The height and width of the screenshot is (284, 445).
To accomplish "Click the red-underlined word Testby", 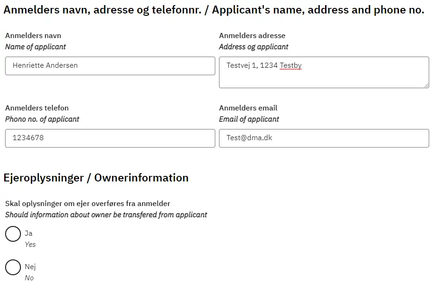I will [x=291, y=65].
